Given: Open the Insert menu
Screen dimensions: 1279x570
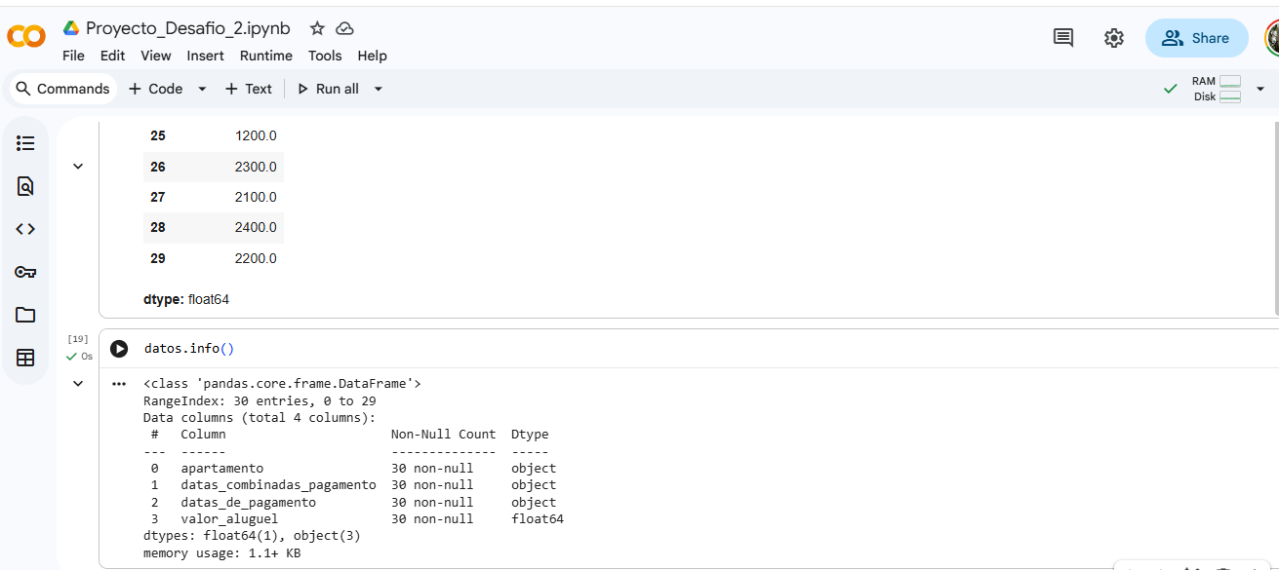Looking at the screenshot, I should point(205,56).
